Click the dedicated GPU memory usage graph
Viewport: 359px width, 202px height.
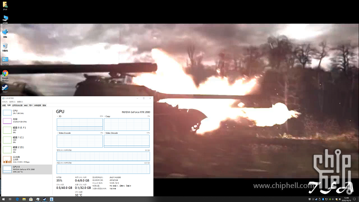click(x=103, y=157)
